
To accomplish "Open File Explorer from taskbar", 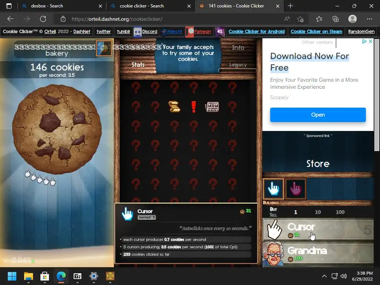I will (x=28, y=276).
